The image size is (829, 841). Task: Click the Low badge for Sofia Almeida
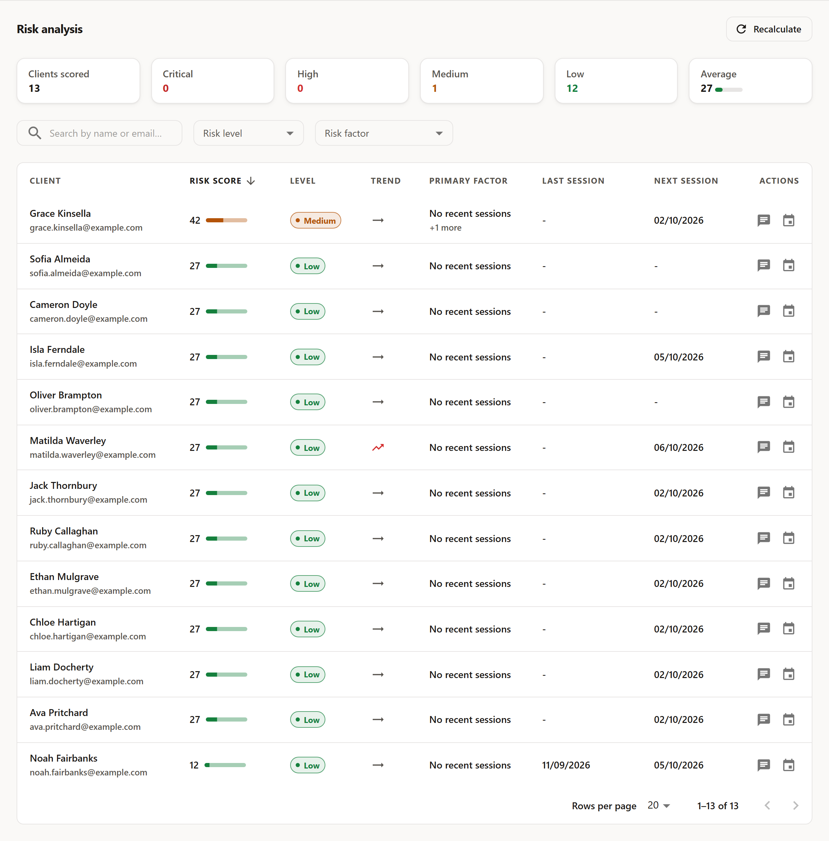(x=307, y=266)
